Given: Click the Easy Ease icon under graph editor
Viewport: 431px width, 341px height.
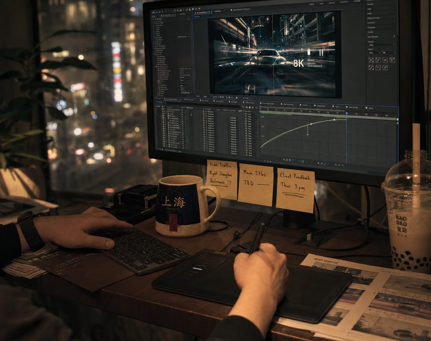Looking at the screenshot, I should coord(336,165).
